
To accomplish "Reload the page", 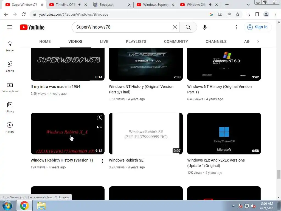I will point(24,14).
